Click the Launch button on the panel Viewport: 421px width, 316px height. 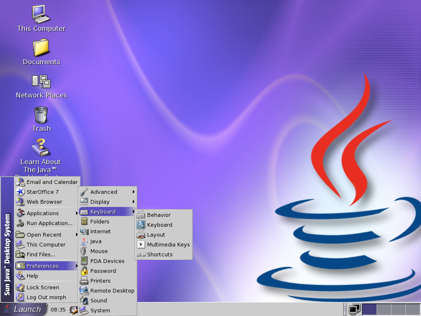[x=23, y=309]
